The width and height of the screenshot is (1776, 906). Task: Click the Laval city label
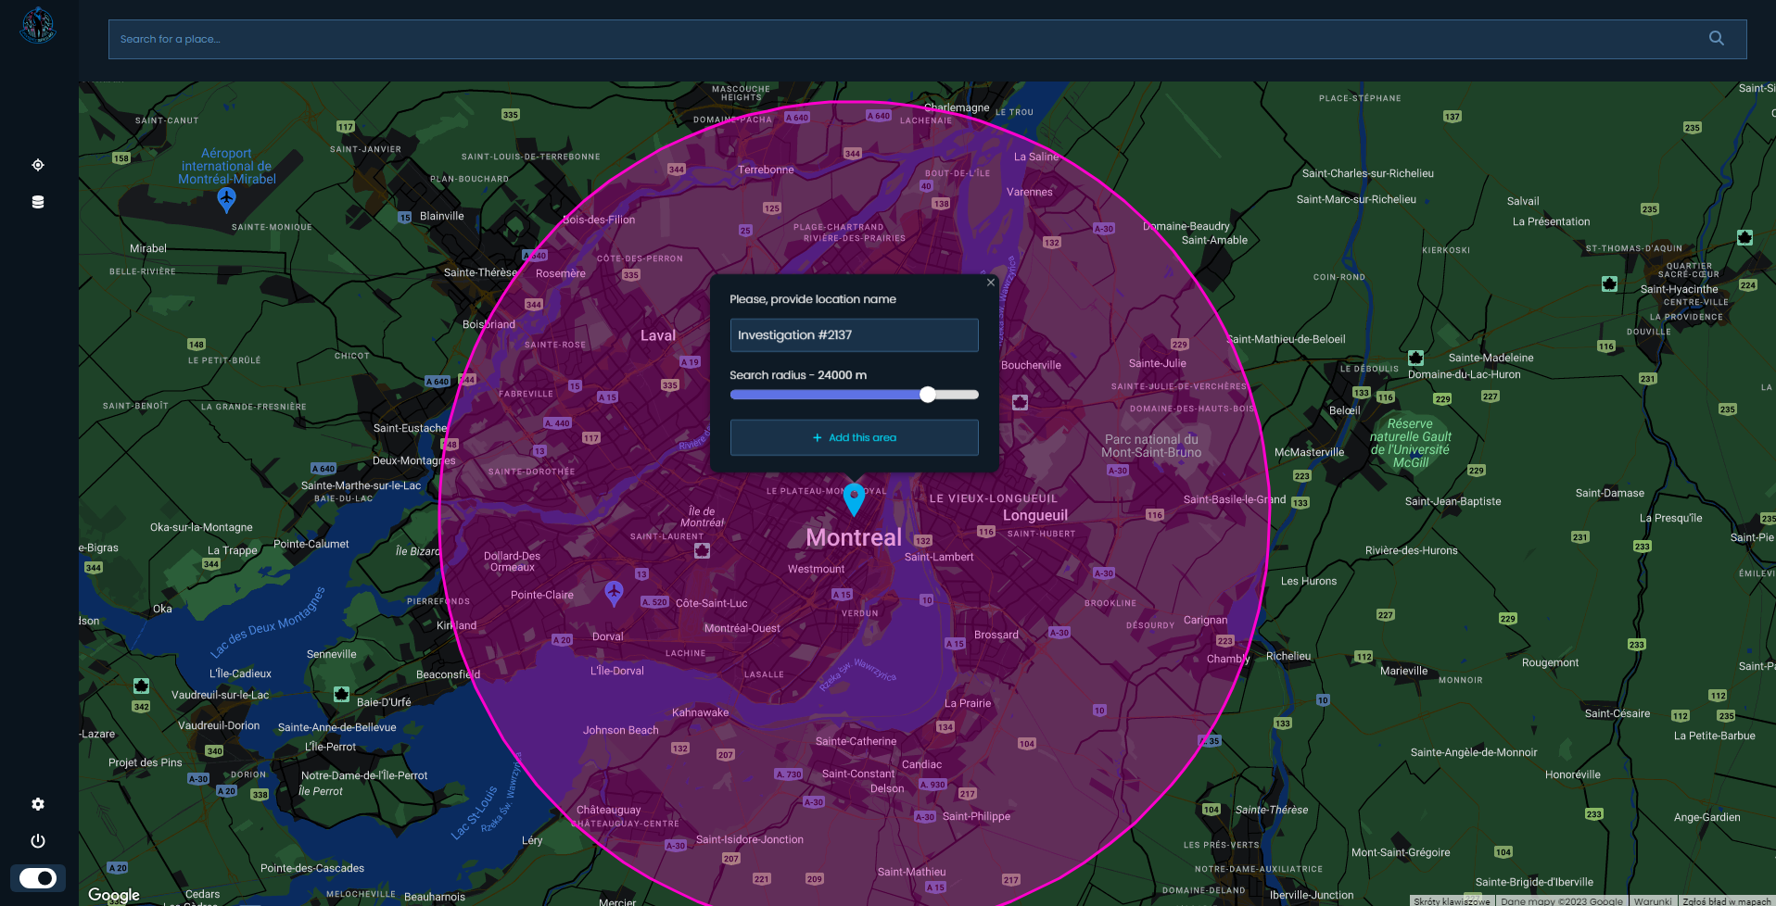click(x=658, y=335)
